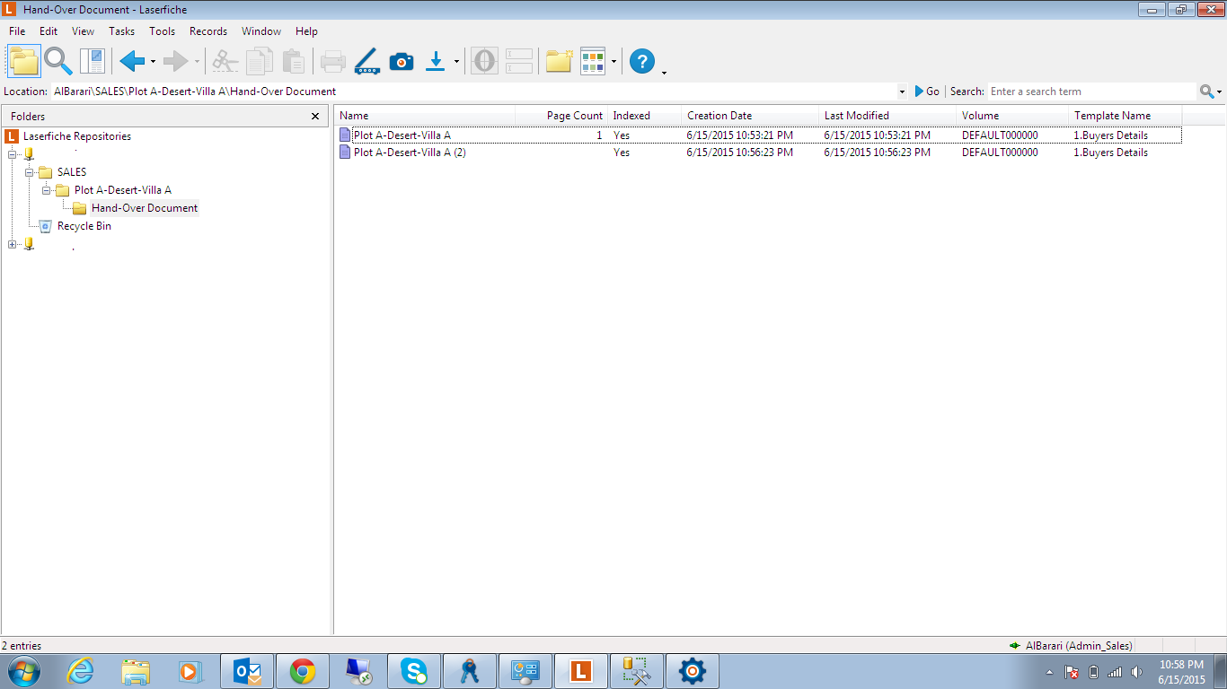Screen dimensions: 1227x689
Task: Click the printer icon
Action: 333,61
